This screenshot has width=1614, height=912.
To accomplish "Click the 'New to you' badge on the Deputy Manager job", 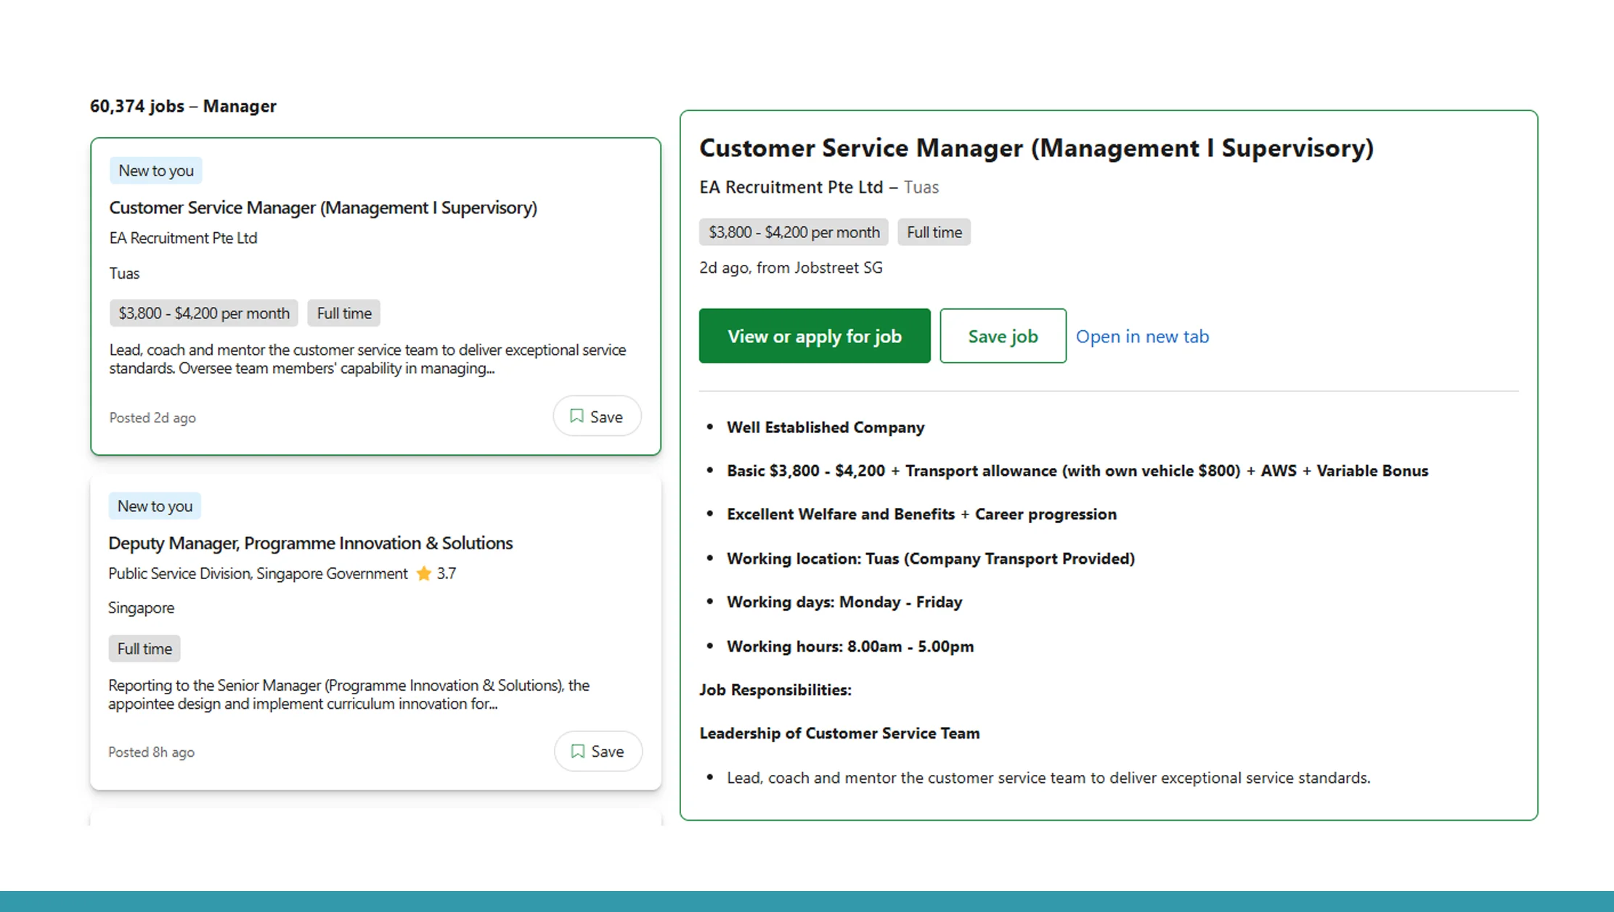I will [154, 506].
